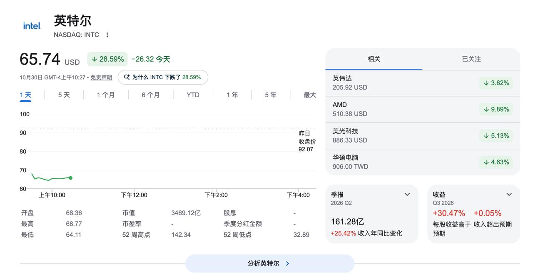Screen dimensions: 533x278
Task: Open the three-dot menu beside NASDAQ: INTC
Action: pyautogui.click(x=107, y=35)
